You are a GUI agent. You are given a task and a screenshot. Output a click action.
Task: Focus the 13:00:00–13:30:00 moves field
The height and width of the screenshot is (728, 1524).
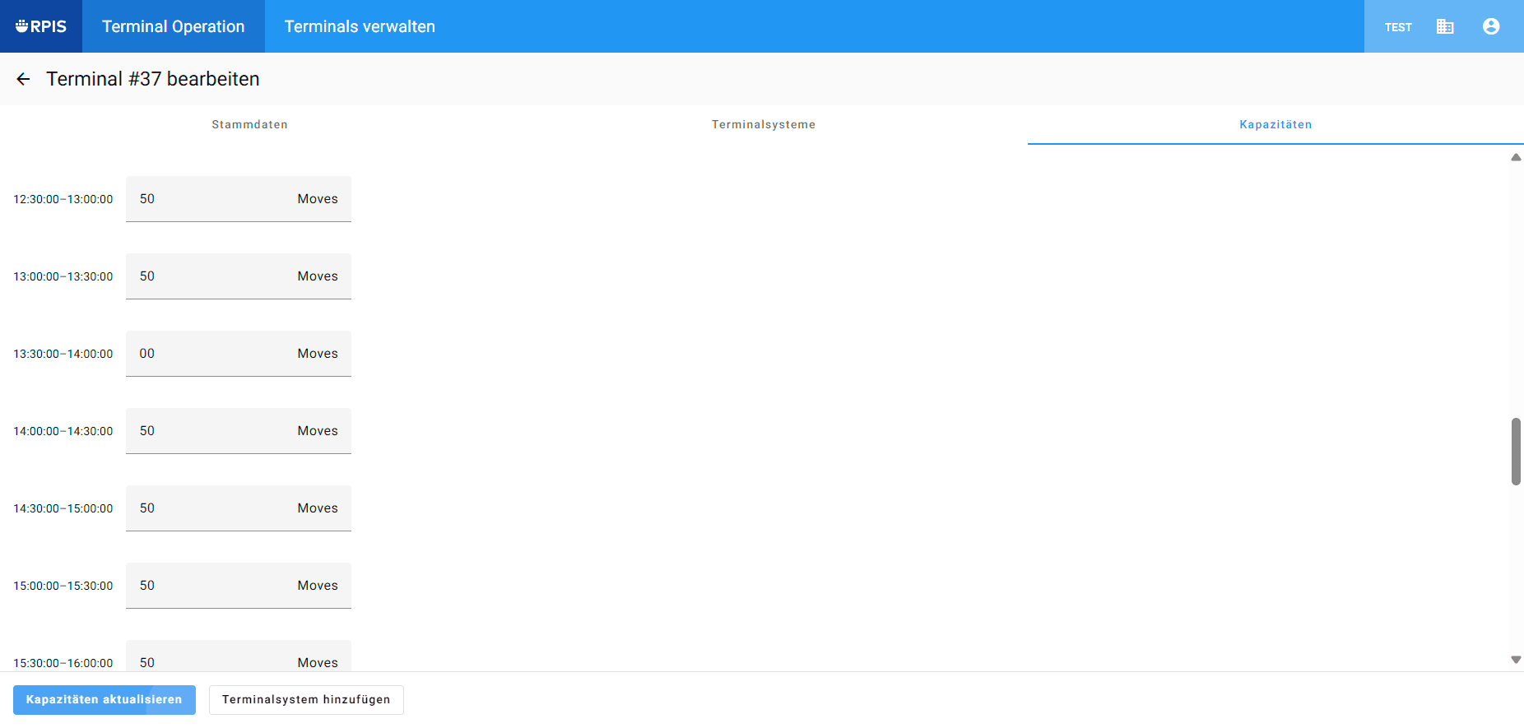point(239,276)
